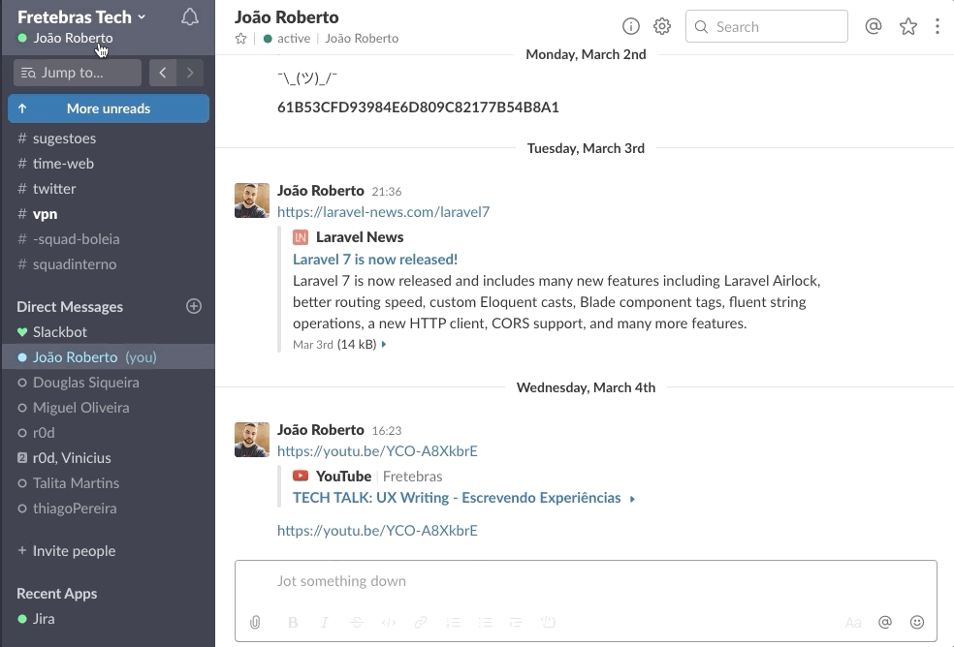The image size is (954, 647).
Task: Open conversation settings gear icon
Action: tap(662, 26)
